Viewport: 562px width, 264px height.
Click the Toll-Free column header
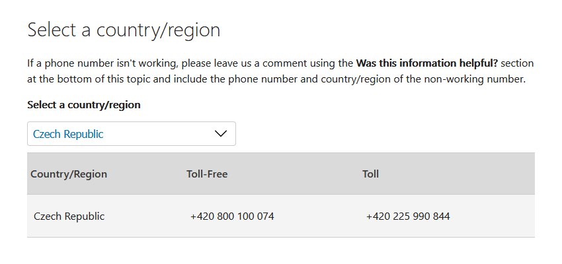(207, 174)
